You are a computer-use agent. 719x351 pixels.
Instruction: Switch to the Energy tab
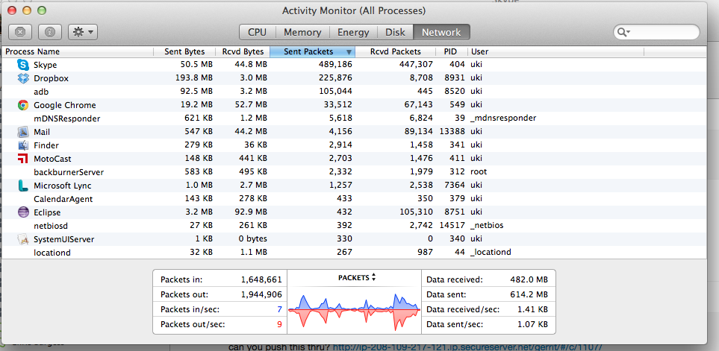[353, 32]
